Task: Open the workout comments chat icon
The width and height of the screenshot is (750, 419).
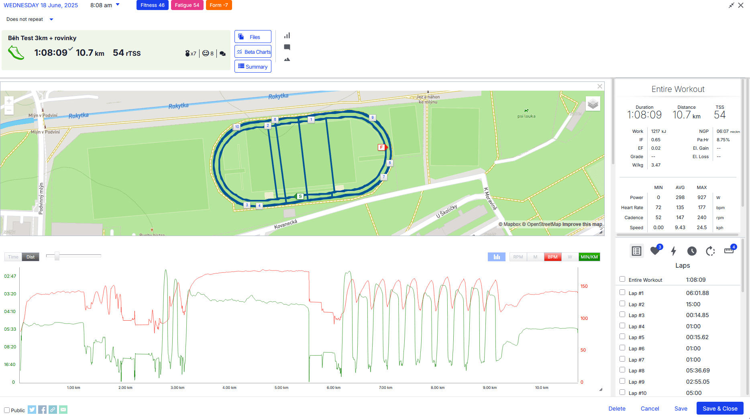Action: (223, 53)
